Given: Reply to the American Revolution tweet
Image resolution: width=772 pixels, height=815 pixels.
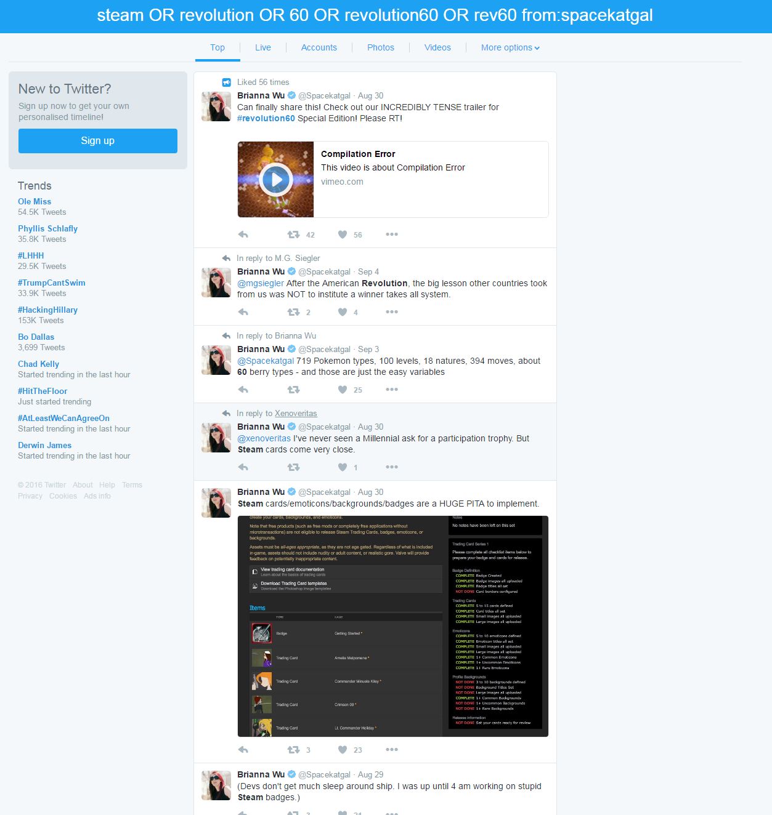Looking at the screenshot, I should (x=243, y=312).
